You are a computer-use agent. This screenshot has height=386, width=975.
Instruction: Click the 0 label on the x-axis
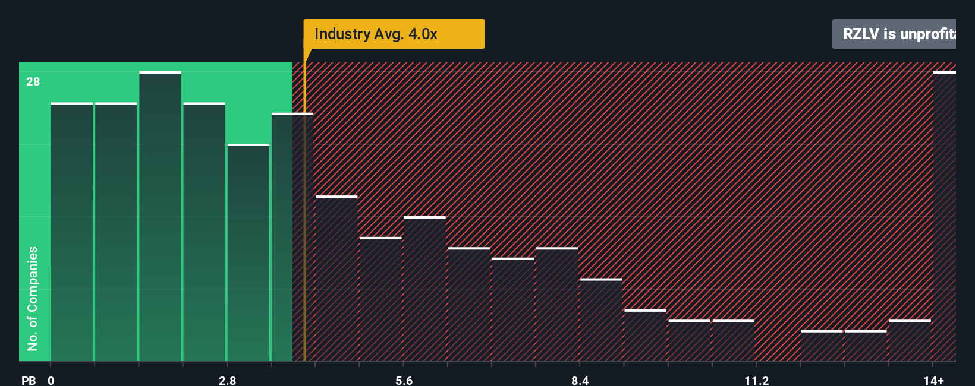[51, 380]
